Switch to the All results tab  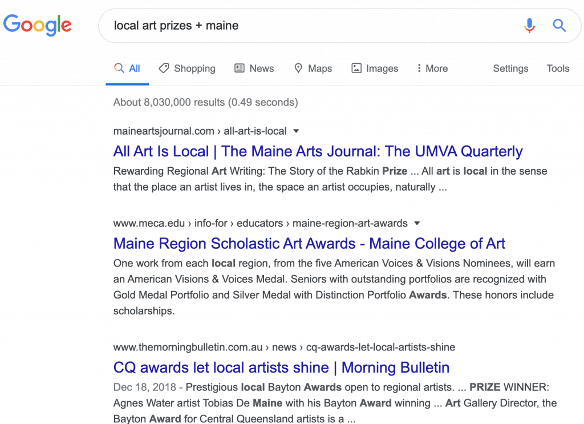pyautogui.click(x=127, y=68)
